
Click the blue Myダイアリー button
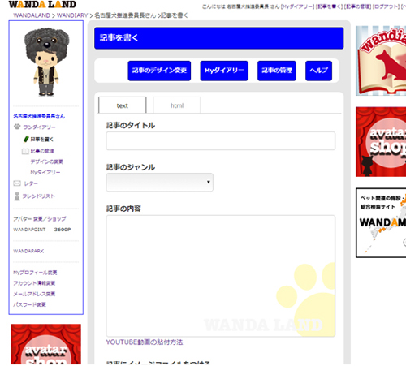tap(224, 71)
